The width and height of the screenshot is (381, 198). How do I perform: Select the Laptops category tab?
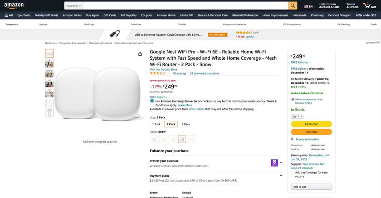click(x=43, y=24)
